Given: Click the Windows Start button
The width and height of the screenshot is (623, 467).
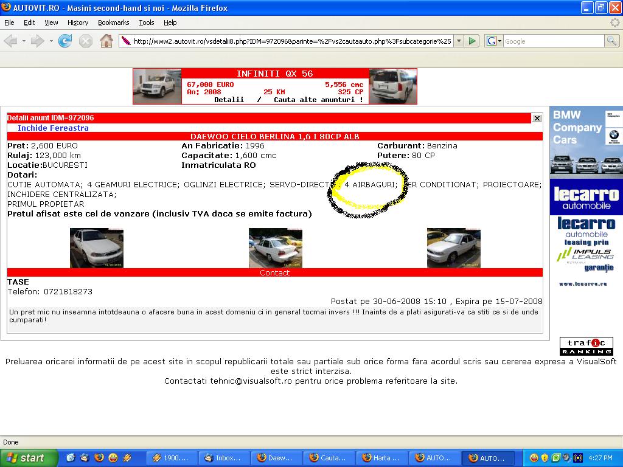Looking at the screenshot, I should (29, 458).
